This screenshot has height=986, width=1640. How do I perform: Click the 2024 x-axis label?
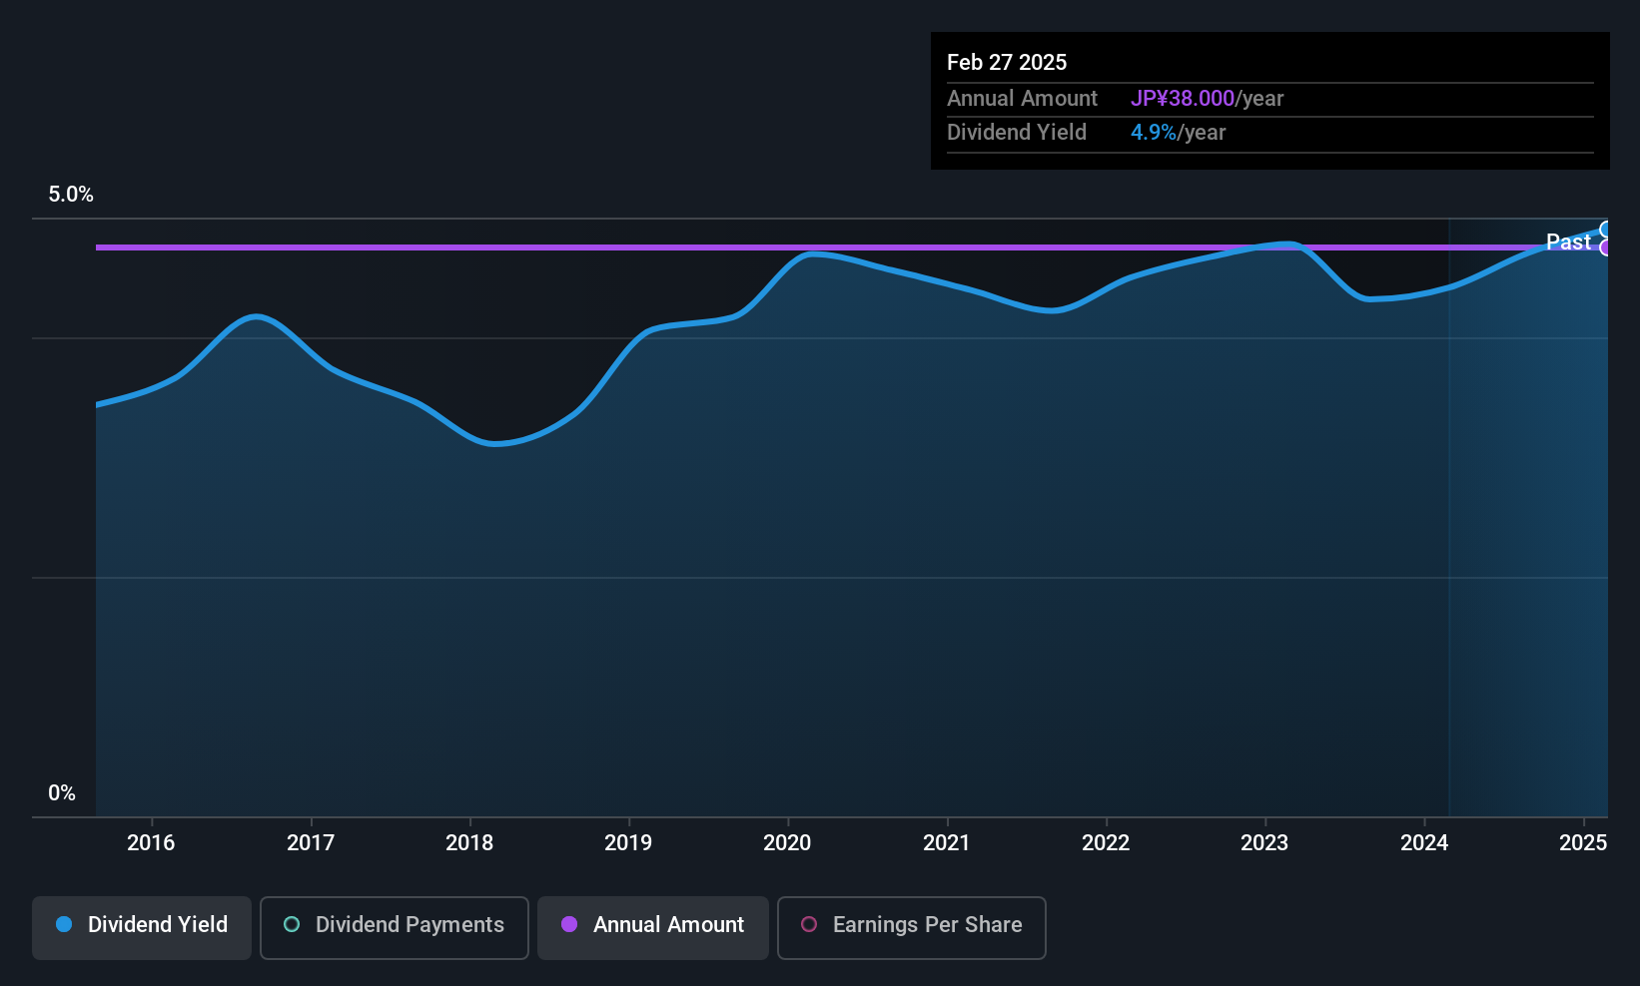pos(1424,842)
